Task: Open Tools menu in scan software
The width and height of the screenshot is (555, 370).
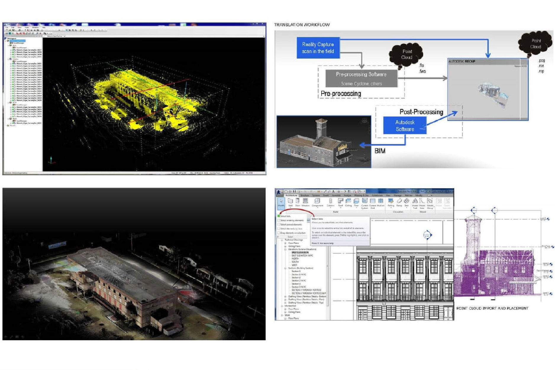Action: (x=27, y=28)
